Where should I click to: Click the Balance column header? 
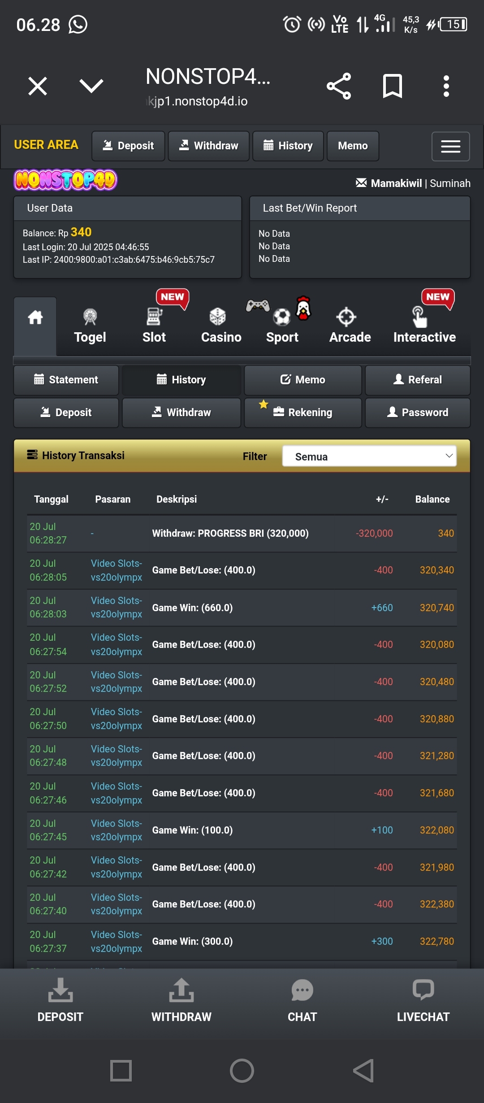click(432, 499)
